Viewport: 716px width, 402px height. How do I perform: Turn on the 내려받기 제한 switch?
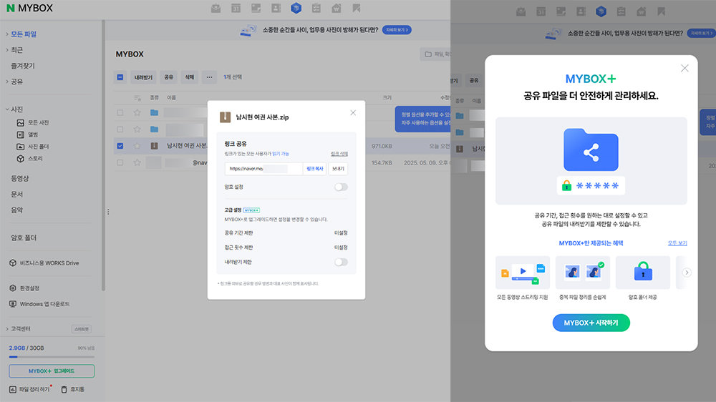pyautogui.click(x=341, y=262)
